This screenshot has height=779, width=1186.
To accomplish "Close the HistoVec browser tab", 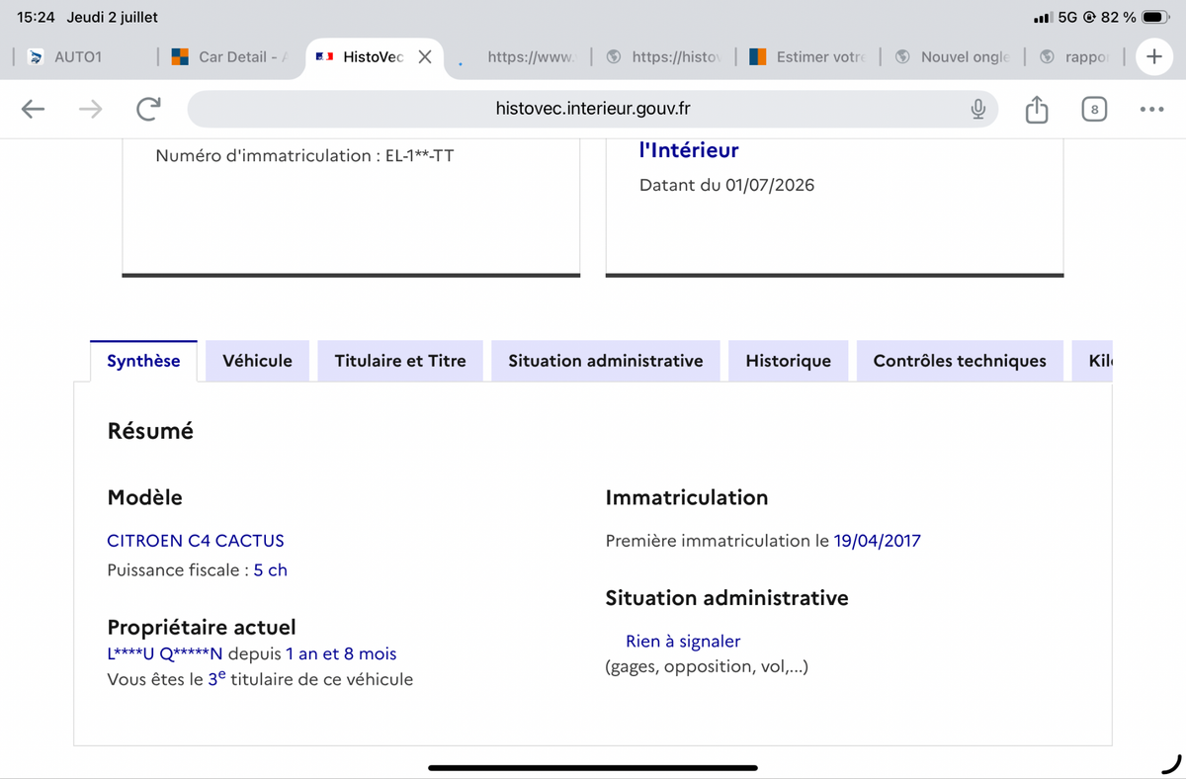I will [x=425, y=56].
